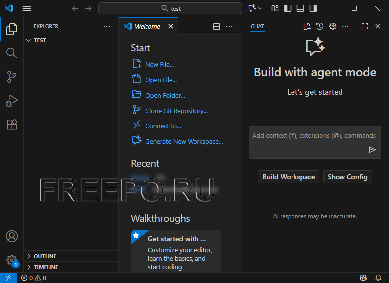Open Explorer views and more actions menu
Image resolution: width=389 pixels, height=283 pixels.
[x=107, y=26]
